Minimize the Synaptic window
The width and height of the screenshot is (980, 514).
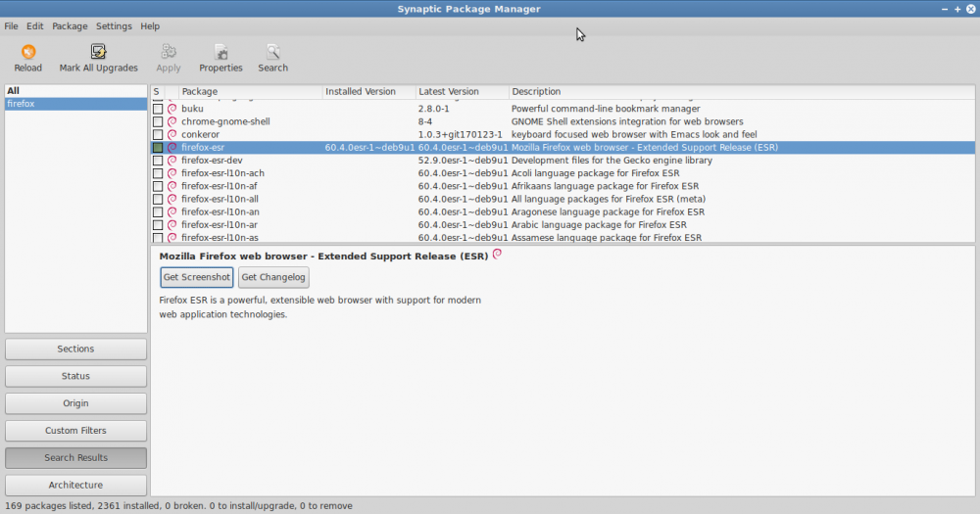(x=945, y=10)
